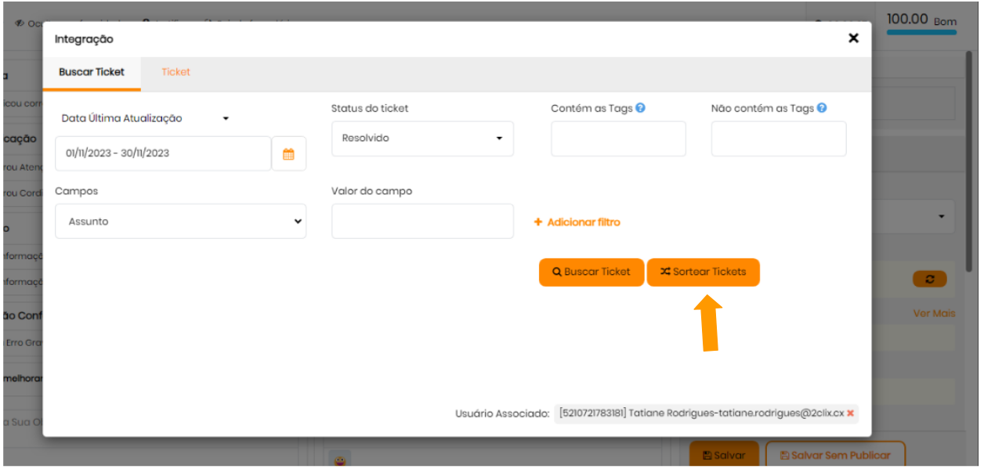Click the refresh icon button behind the dialog
The width and height of the screenshot is (984, 469).
929,279
